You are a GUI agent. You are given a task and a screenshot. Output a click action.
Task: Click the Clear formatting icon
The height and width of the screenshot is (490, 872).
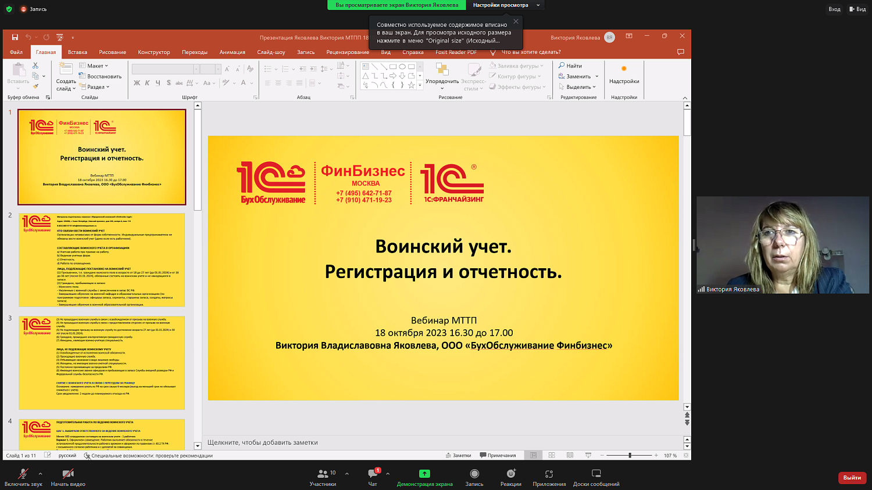(x=251, y=69)
